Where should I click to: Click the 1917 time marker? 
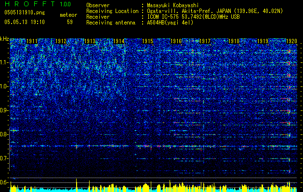click(205, 41)
